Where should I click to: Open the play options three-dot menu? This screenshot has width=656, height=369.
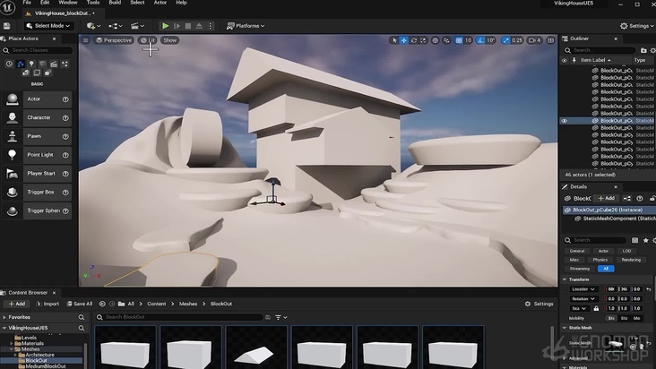click(211, 26)
